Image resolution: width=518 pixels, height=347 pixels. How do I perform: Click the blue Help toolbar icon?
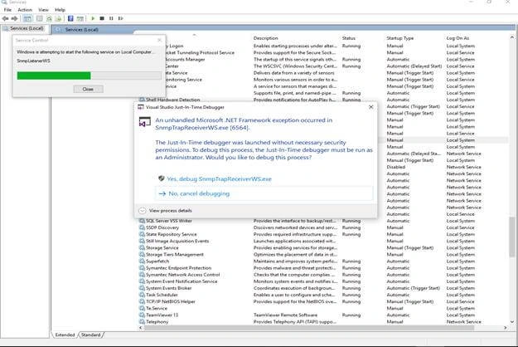(x=70, y=18)
